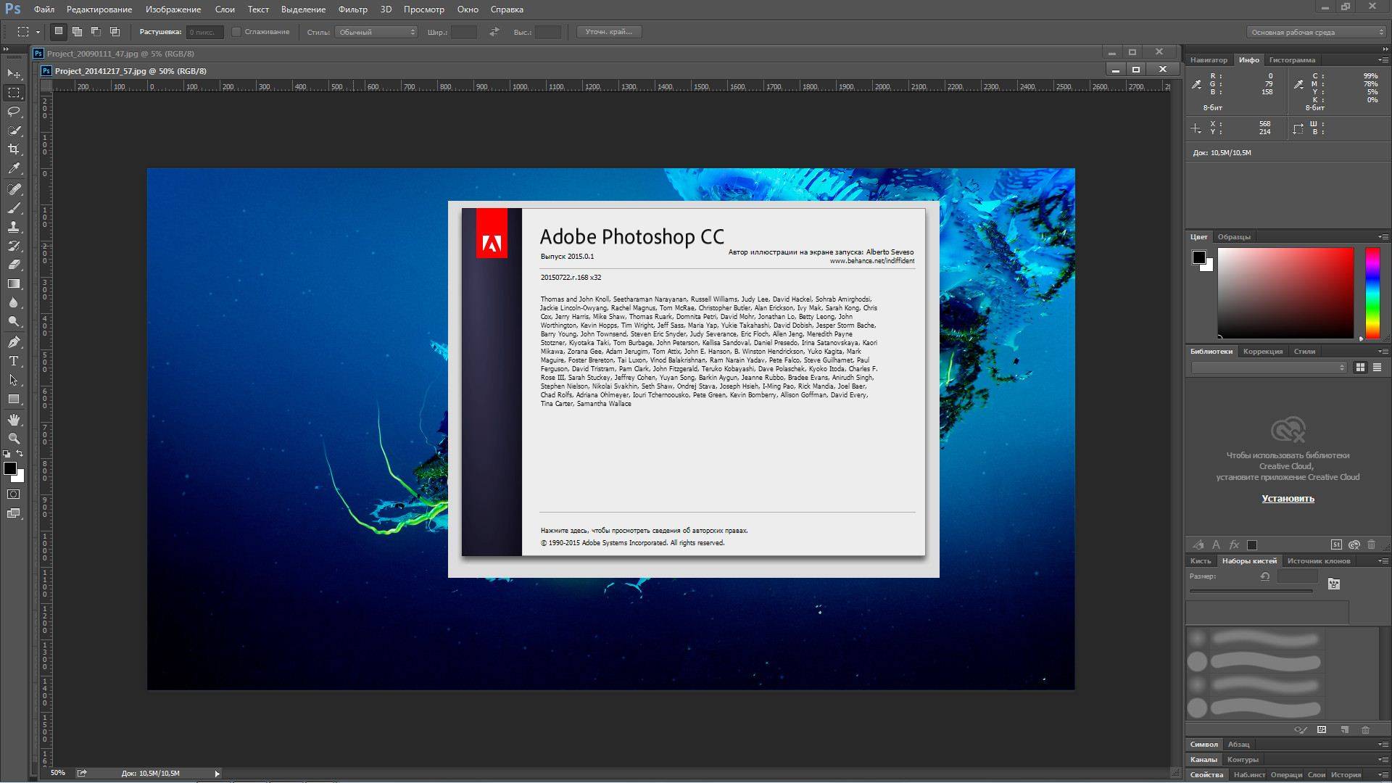Select the Gradient tool

14,283
